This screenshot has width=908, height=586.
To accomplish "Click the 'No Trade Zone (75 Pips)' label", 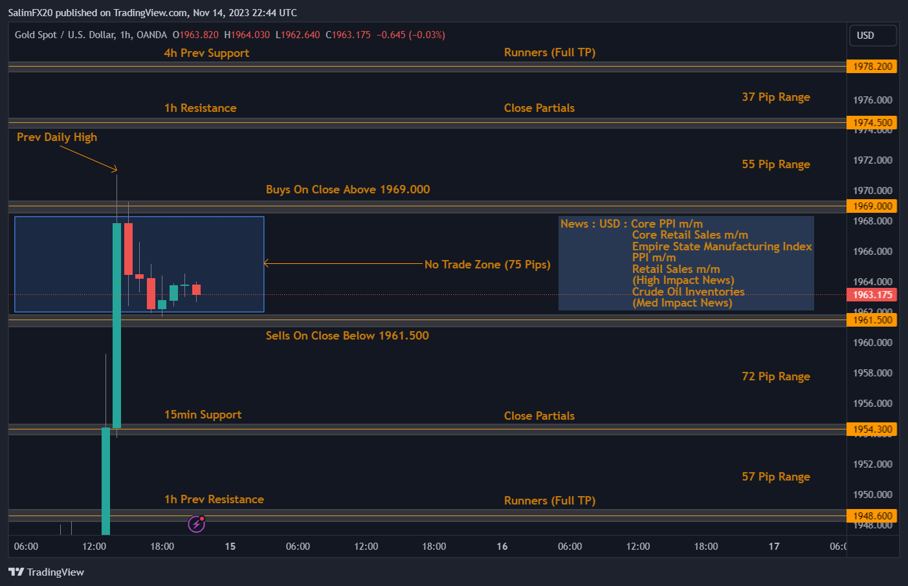I will point(487,265).
